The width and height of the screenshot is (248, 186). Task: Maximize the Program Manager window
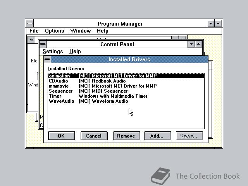tap(218, 24)
